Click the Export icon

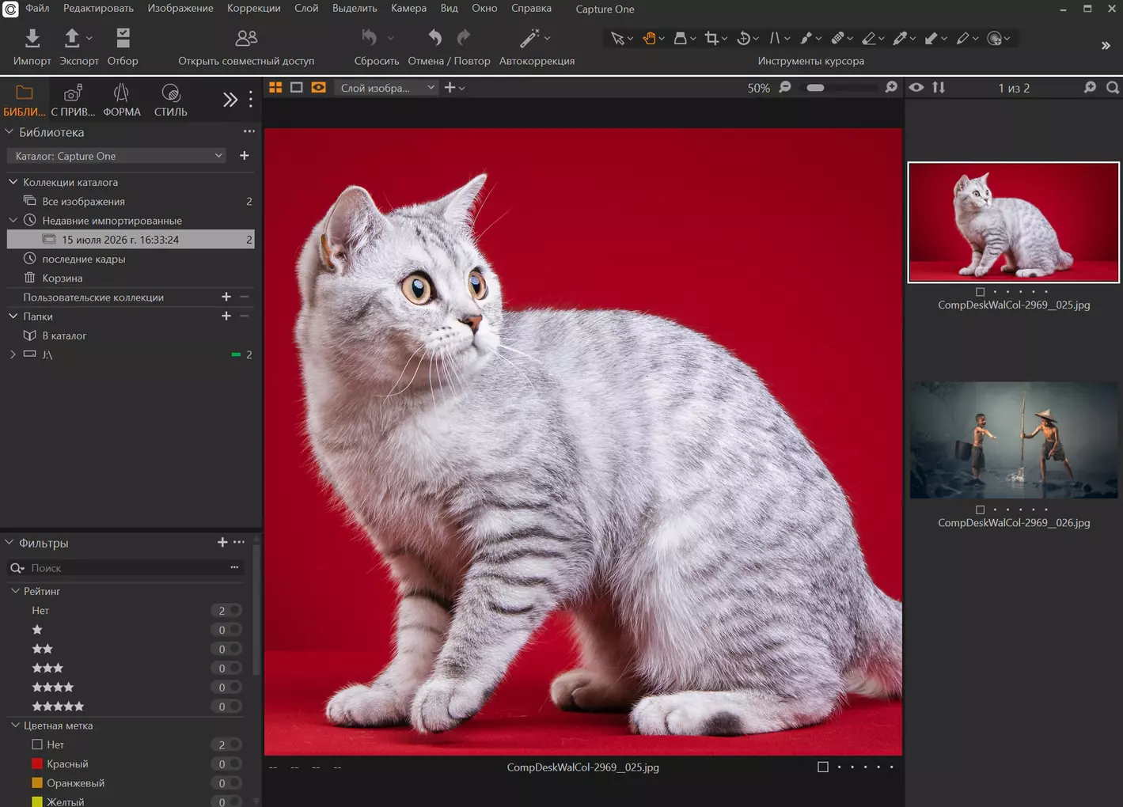pos(72,38)
